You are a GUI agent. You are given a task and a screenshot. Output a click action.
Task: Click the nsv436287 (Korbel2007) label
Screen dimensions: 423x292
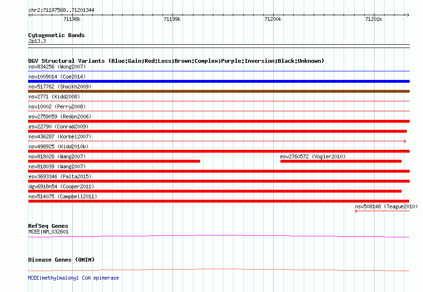pos(59,136)
